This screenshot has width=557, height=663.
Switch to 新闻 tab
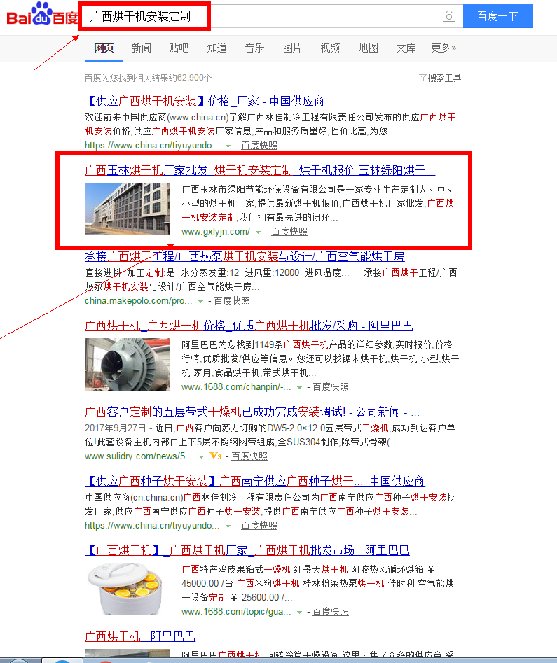141,48
